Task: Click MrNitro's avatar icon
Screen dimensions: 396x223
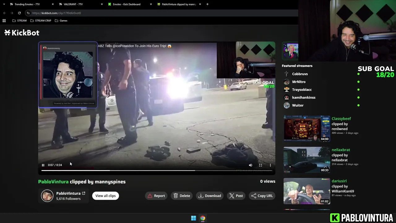Action: [287, 82]
